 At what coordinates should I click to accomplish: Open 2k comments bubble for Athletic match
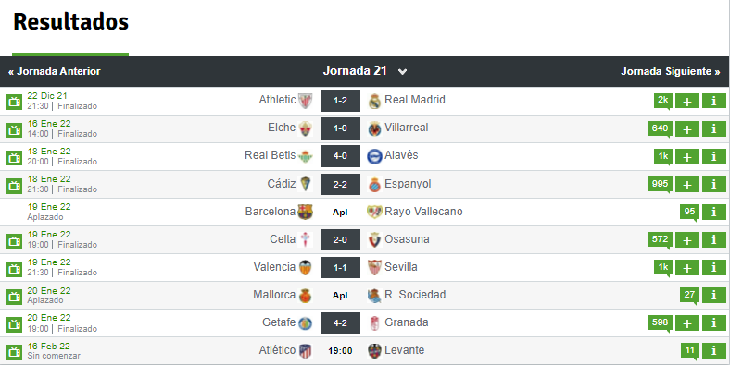pyautogui.click(x=663, y=101)
